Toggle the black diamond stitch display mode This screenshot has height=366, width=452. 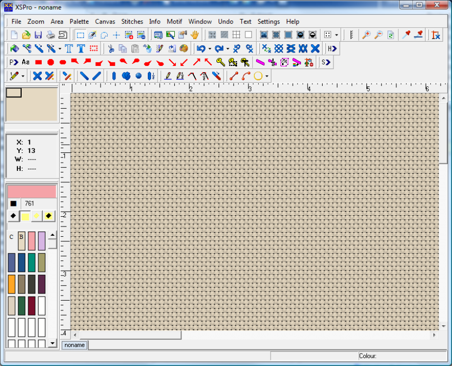pos(13,216)
